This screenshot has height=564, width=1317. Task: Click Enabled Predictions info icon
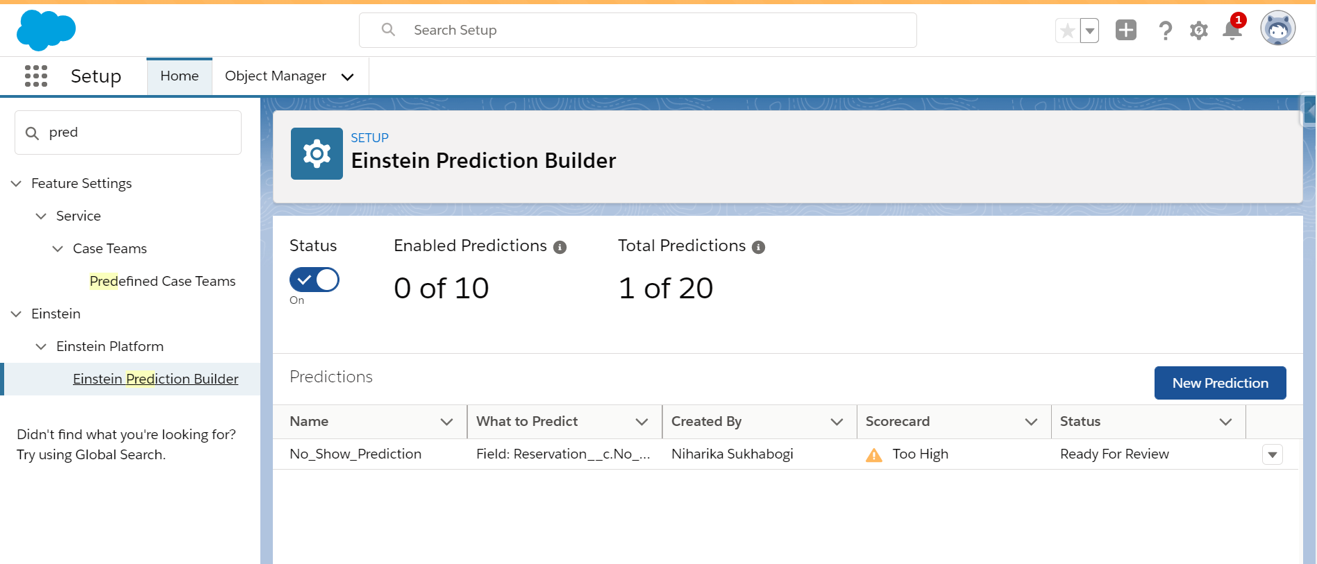coord(560,248)
